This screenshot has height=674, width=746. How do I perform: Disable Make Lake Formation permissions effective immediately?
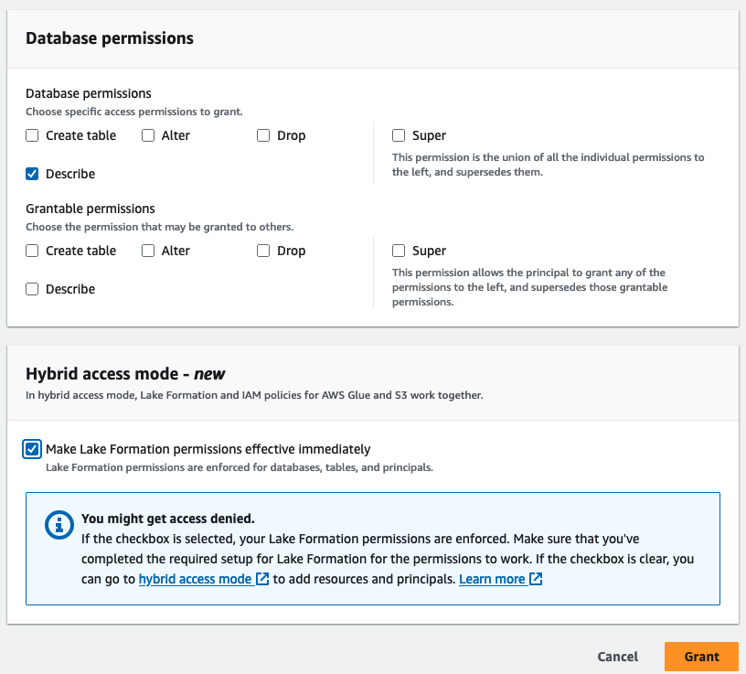coord(33,449)
